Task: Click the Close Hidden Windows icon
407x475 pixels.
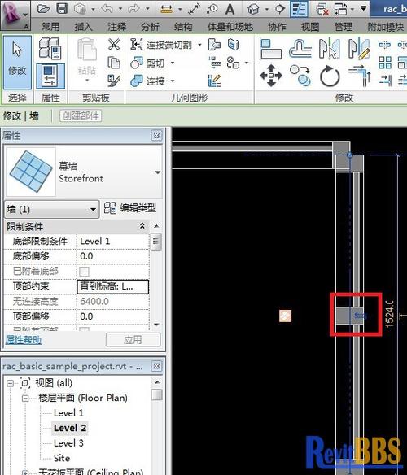Action: pos(322,9)
